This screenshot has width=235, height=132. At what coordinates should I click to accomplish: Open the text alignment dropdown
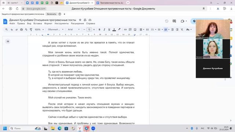142,30
